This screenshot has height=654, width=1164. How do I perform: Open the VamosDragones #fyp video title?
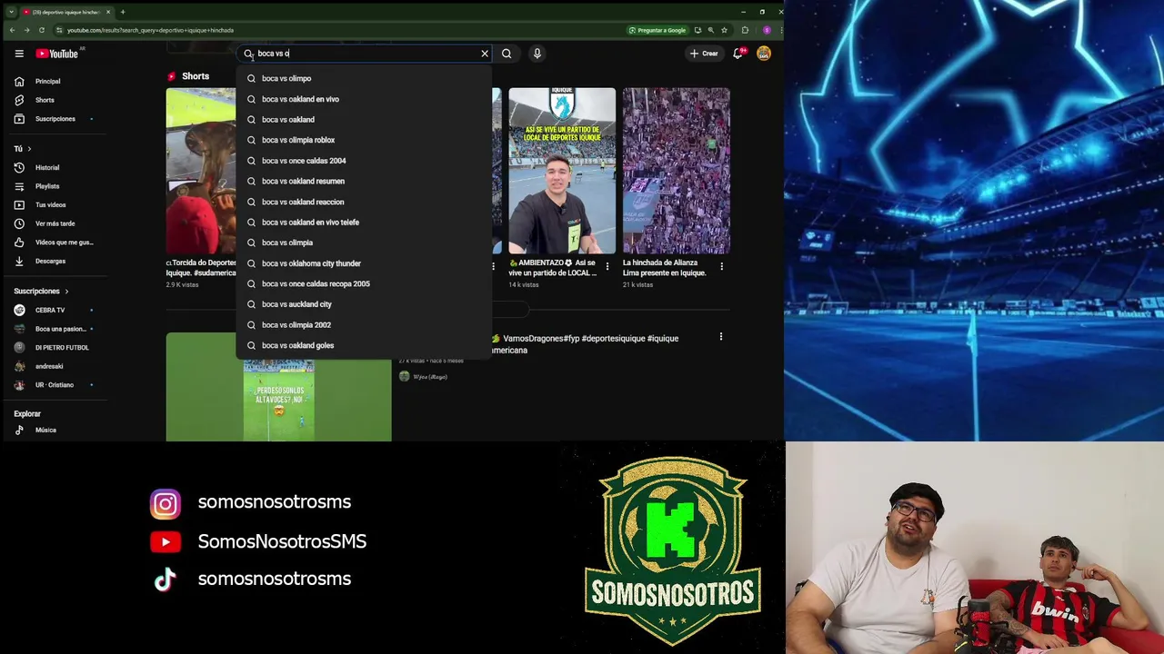pos(585,343)
